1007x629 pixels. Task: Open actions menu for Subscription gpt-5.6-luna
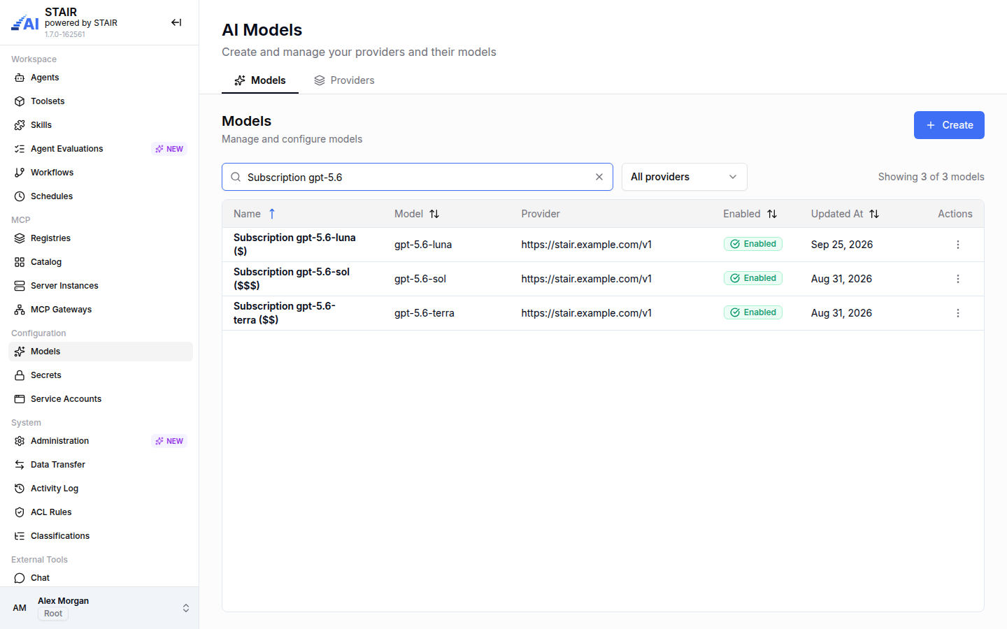958,245
